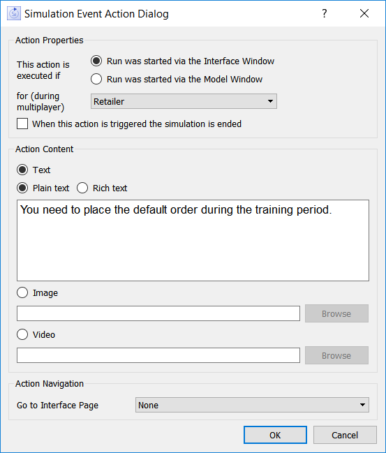This screenshot has width=386, height=453.
Task: Click the image file path field
Action: tap(158, 313)
